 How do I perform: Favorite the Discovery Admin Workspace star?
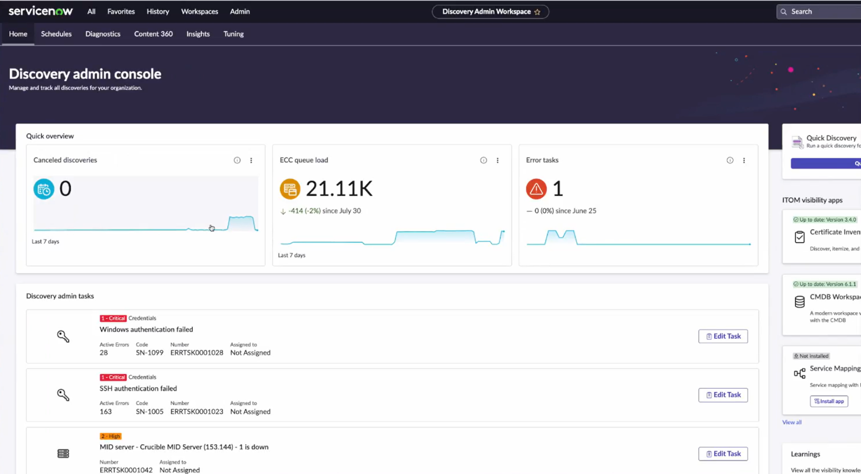point(537,12)
